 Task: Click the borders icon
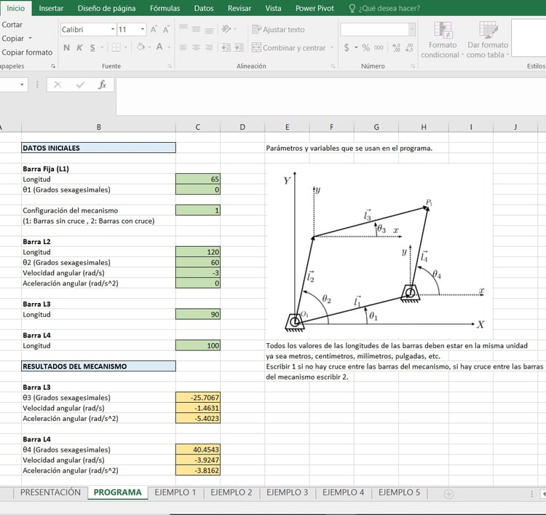pyautogui.click(x=116, y=47)
